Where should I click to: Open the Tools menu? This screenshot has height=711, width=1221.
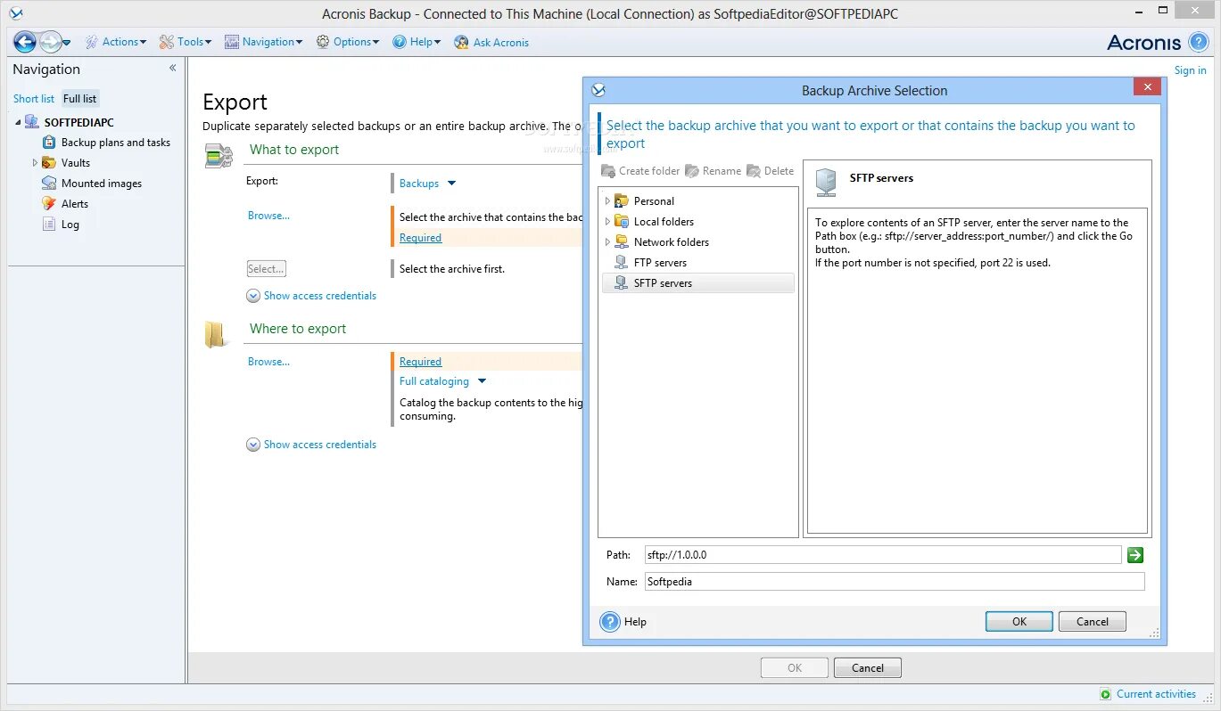coord(186,42)
